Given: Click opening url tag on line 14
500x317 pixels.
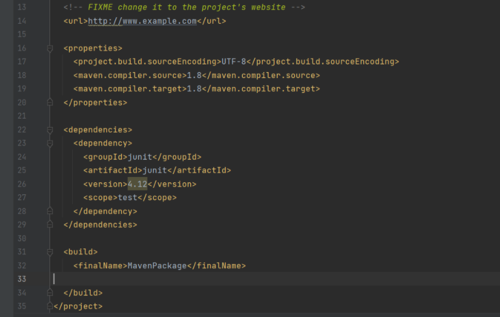Looking at the screenshot, I should point(76,21).
